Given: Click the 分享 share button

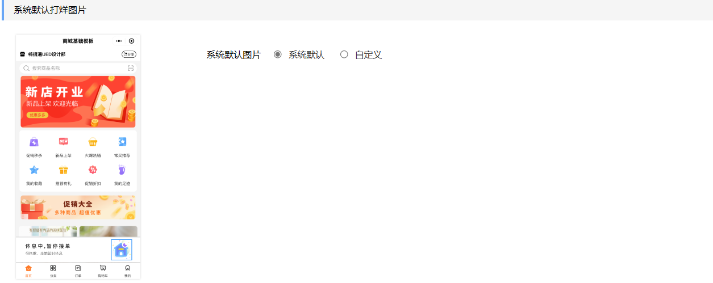Looking at the screenshot, I should [129, 54].
